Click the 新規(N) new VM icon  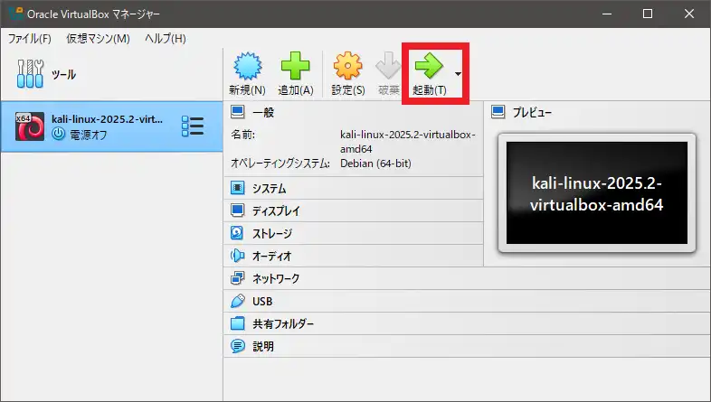tap(248, 66)
